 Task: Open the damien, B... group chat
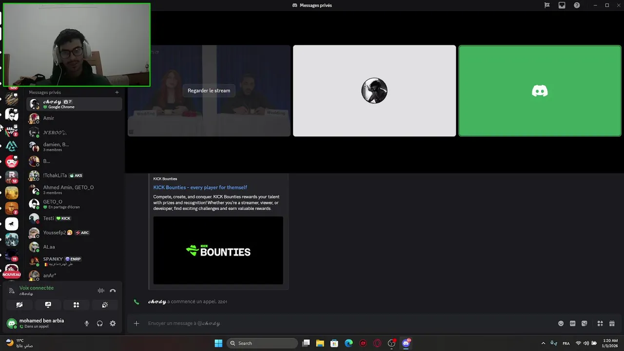click(74, 147)
